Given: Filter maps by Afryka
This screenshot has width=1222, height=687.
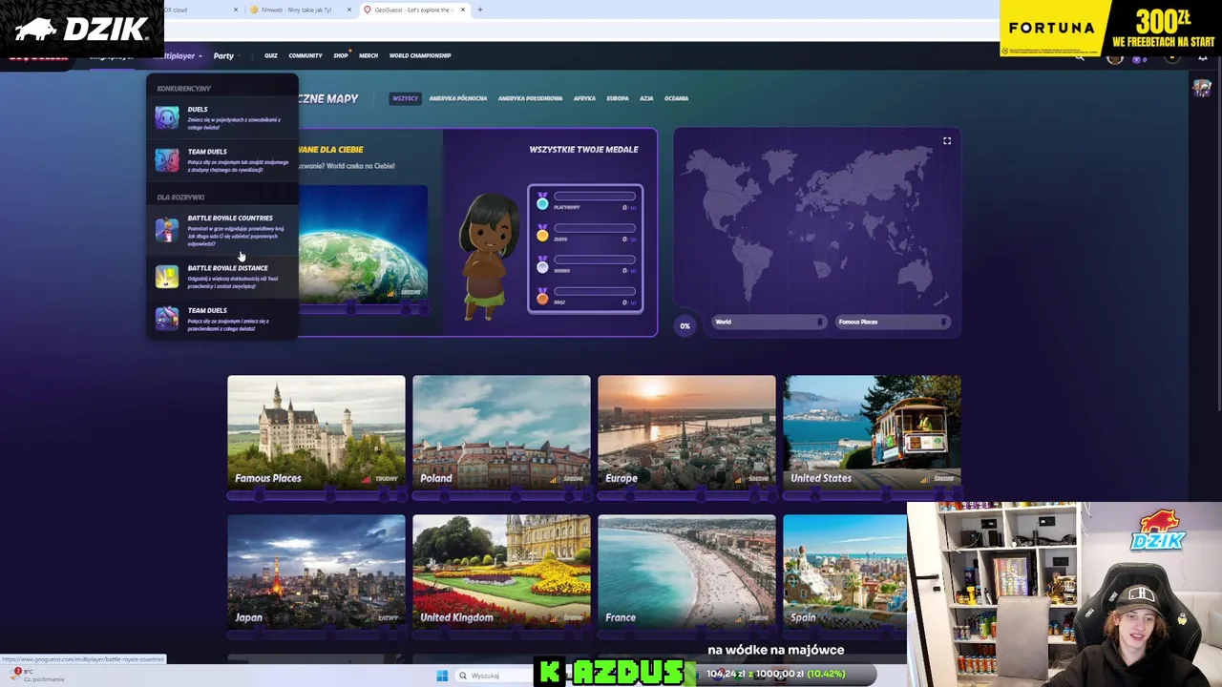Looking at the screenshot, I should pyautogui.click(x=584, y=98).
